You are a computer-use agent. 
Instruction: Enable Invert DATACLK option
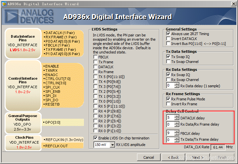click(x=168, y=39)
